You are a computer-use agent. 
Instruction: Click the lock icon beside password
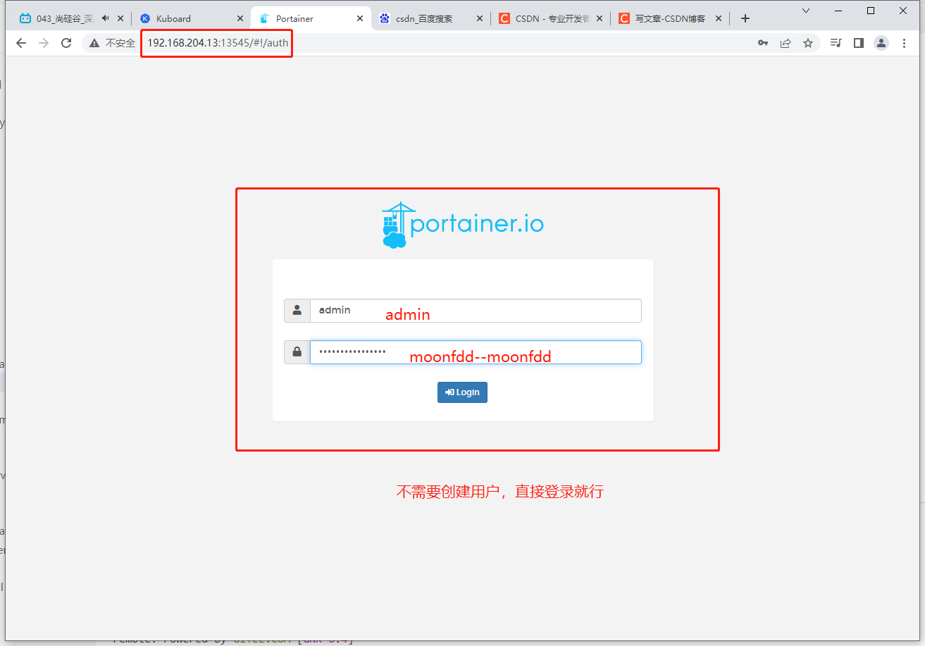(x=297, y=352)
